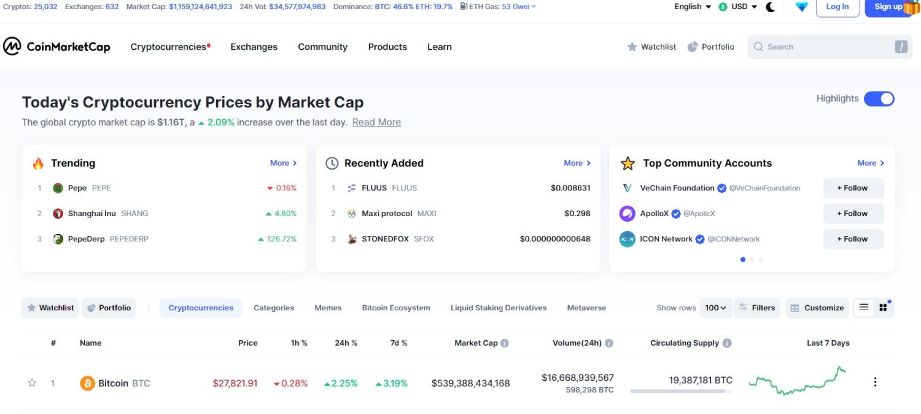Click the Shanghai Inu coin icon
Image resolution: width=921 pixels, height=414 pixels.
58,214
